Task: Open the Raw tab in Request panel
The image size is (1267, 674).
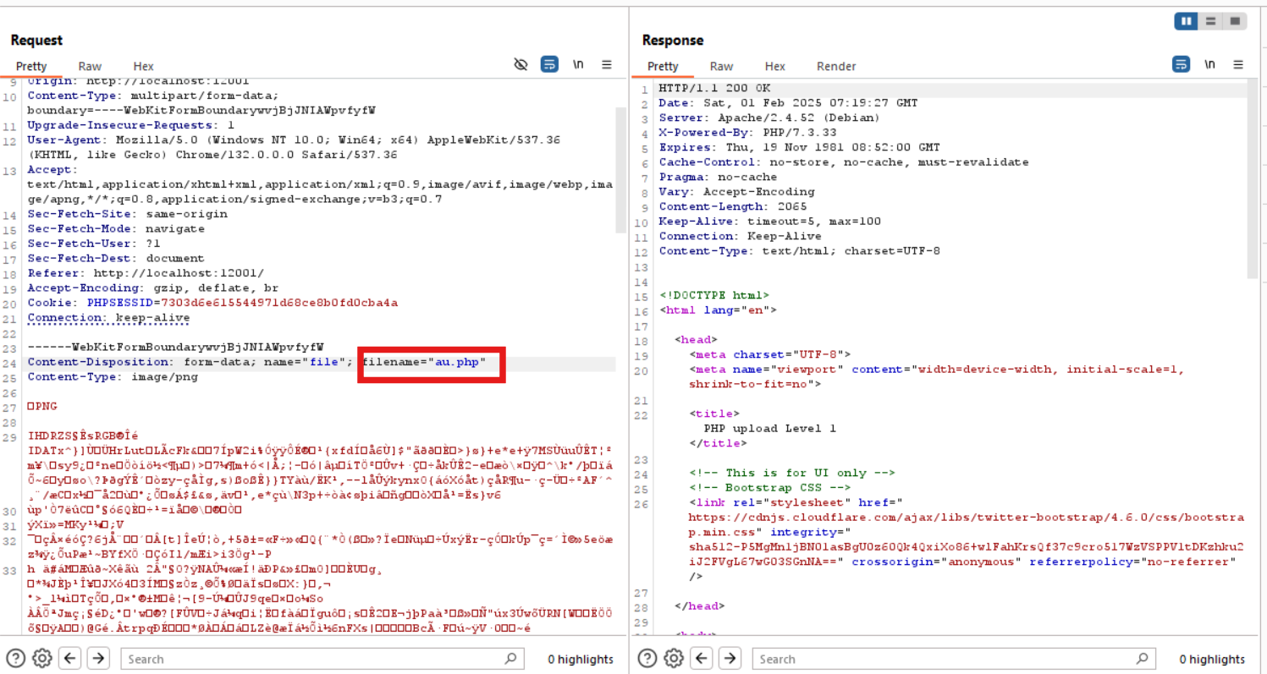Action: coord(90,66)
